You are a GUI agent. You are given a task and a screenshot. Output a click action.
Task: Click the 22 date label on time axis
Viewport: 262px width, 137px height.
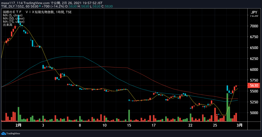[190, 125]
